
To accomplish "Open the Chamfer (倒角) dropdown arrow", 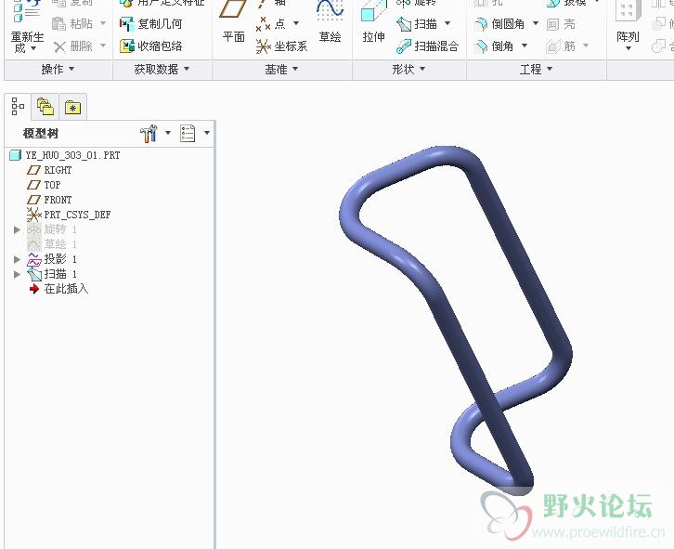I will point(525,46).
